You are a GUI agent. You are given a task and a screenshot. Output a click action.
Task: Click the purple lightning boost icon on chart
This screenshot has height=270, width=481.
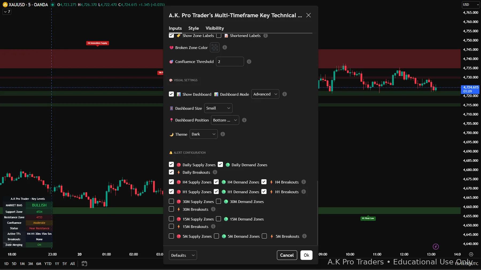[435, 247]
